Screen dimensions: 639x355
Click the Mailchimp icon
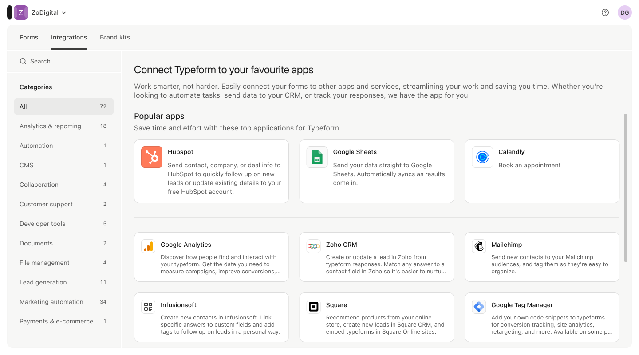click(x=479, y=246)
